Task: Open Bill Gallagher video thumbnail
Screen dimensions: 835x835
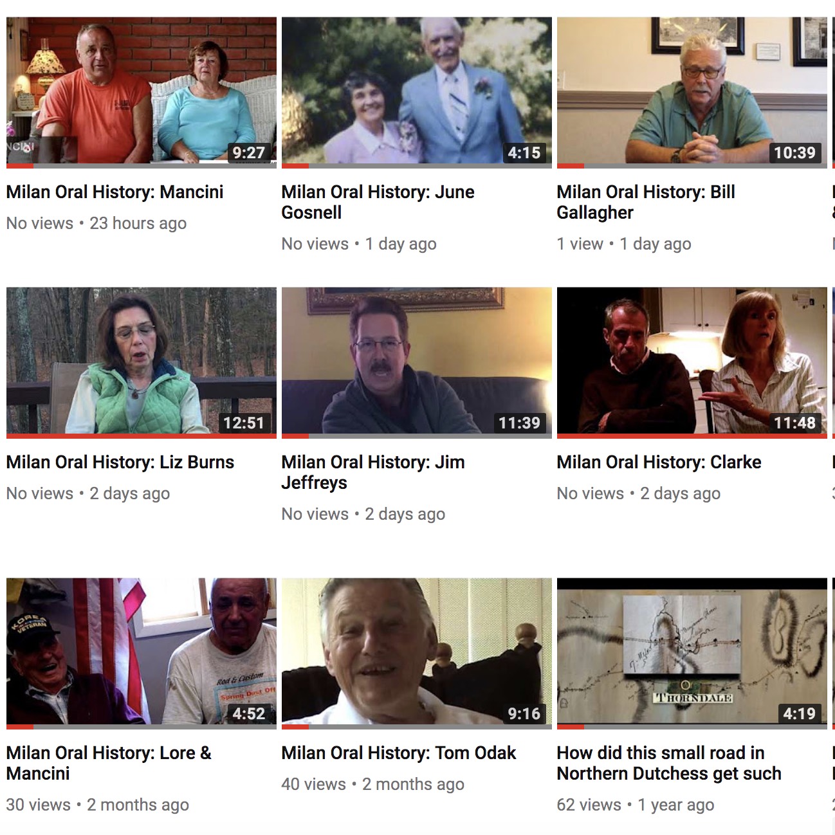Action: click(x=692, y=93)
